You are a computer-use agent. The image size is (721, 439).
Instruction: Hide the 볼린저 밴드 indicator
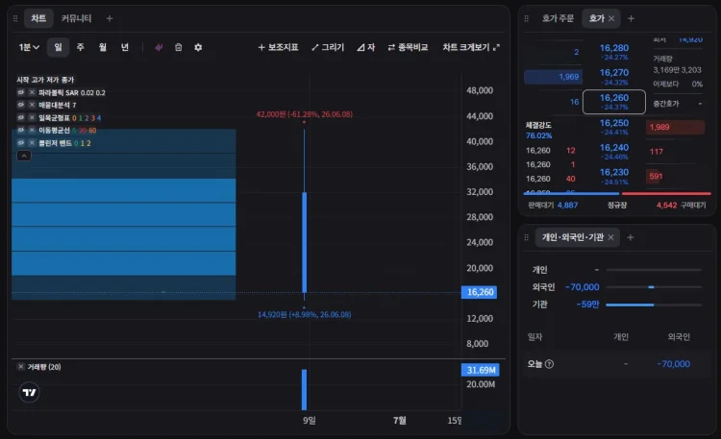21,143
